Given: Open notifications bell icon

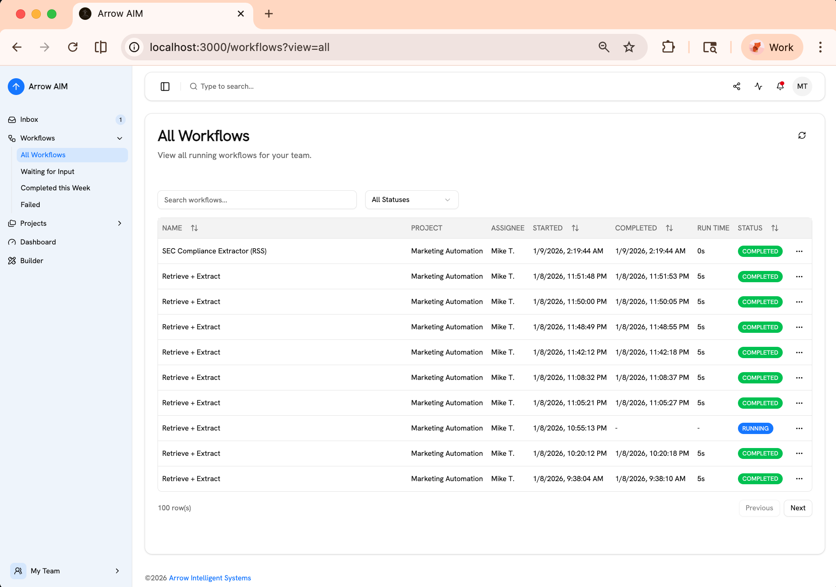Looking at the screenshot, I should click(x=780, y=86).
